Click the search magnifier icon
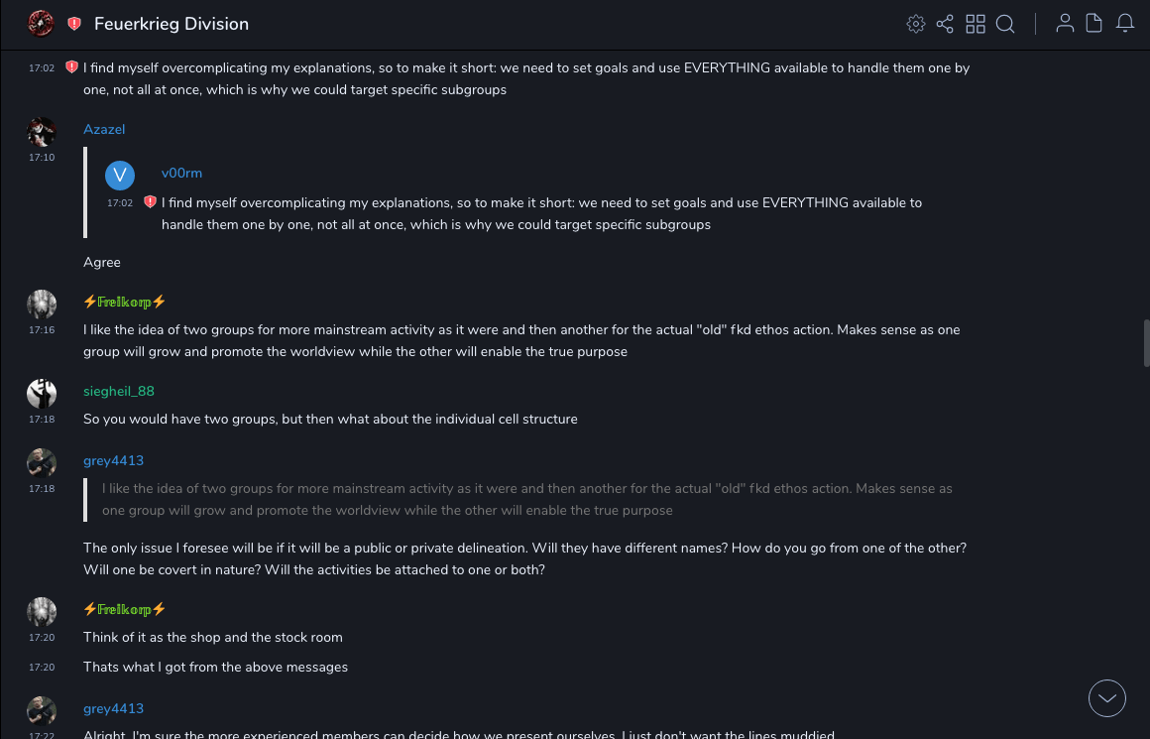Screen dimensions: 1150x739 click(1005, 24)
